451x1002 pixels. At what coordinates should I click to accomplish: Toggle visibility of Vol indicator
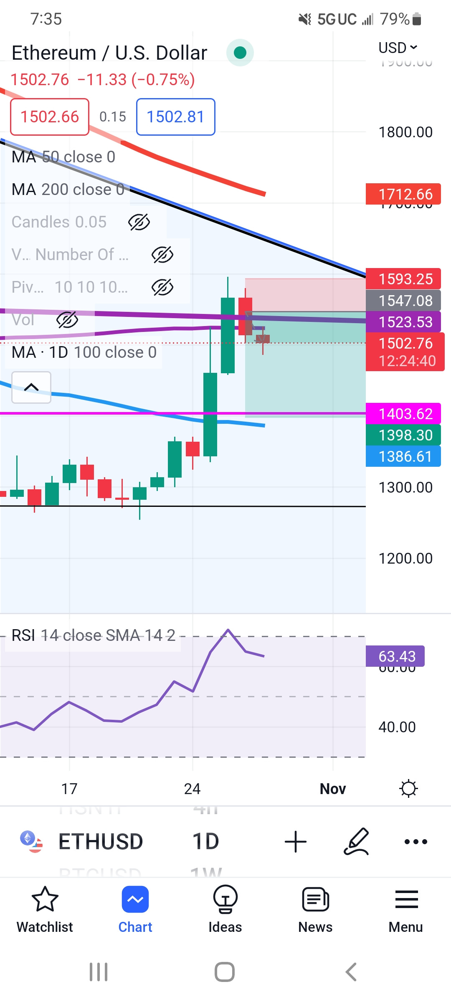pos(67,320)
